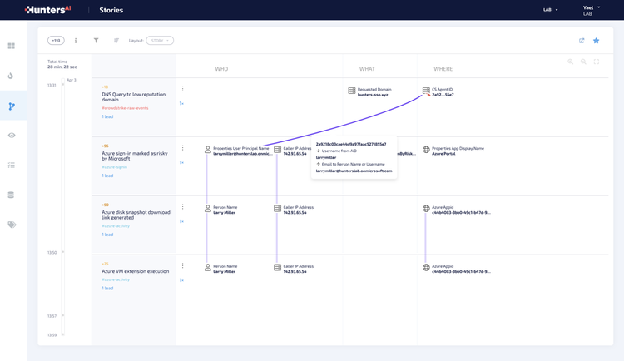Open the tags icon in sidebar

(x=12, y=225)
